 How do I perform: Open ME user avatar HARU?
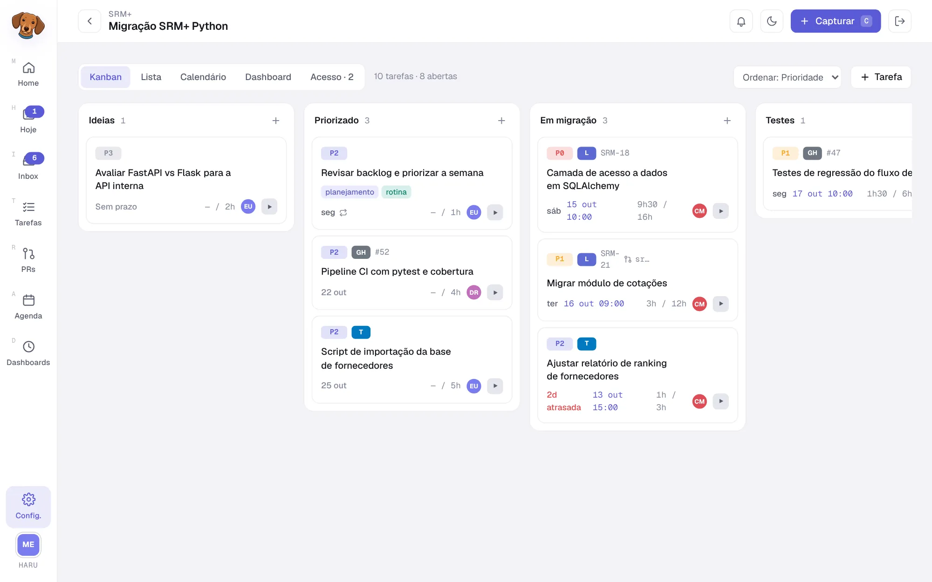click(x=28, y=544)
